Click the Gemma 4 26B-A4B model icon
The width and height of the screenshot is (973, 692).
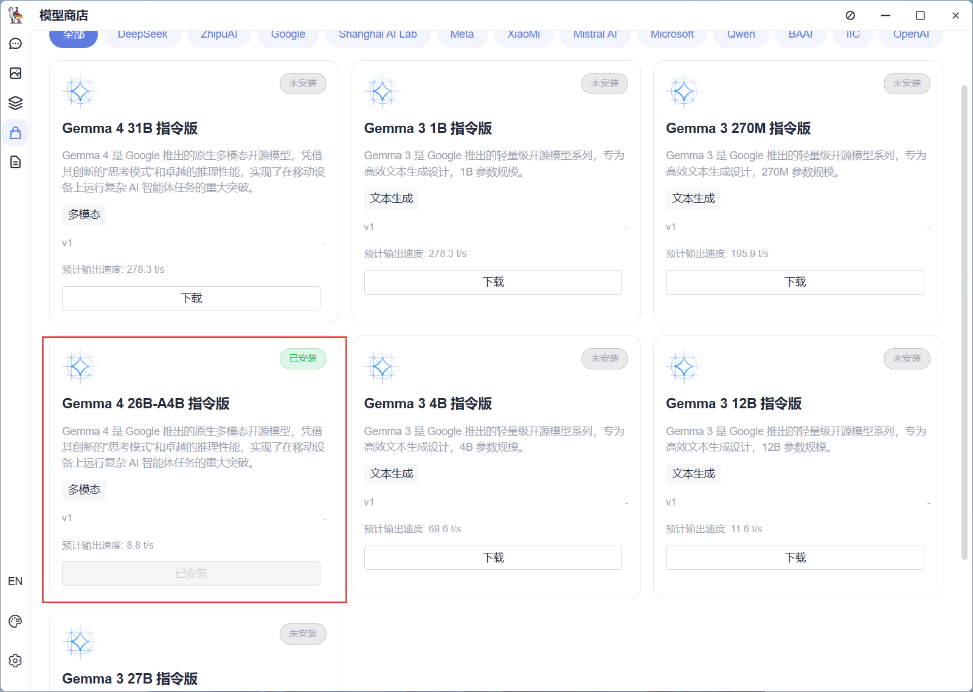pyautogui.click(x=80, y=367)
